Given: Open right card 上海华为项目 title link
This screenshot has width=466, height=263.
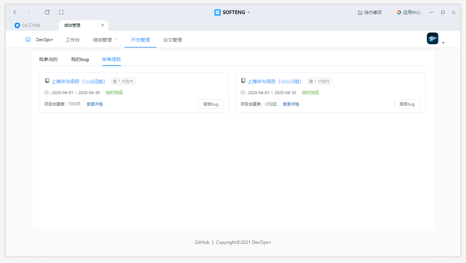Looking at the screenshot, I should pyautogui.click(x=275, y=81).
